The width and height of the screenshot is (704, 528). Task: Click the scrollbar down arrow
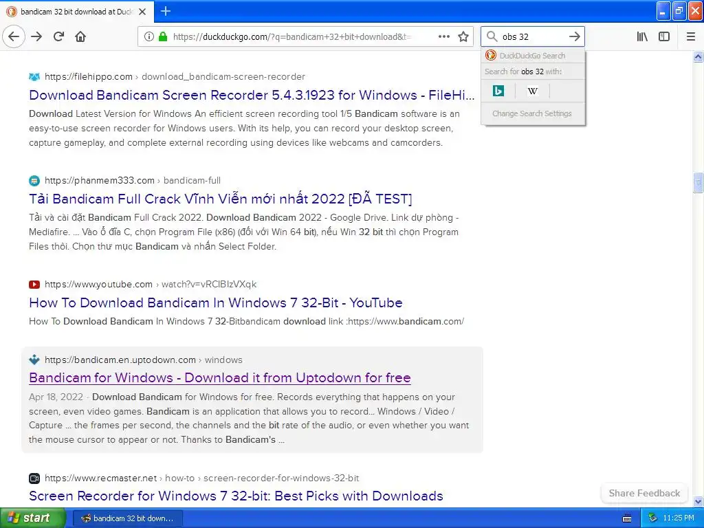click(x=698, y=501)
